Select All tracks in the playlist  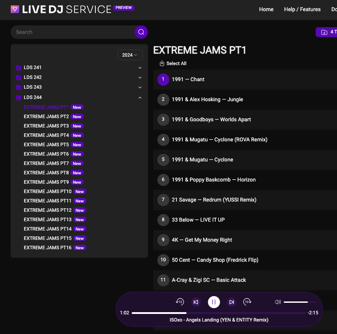tap(173, 63)
